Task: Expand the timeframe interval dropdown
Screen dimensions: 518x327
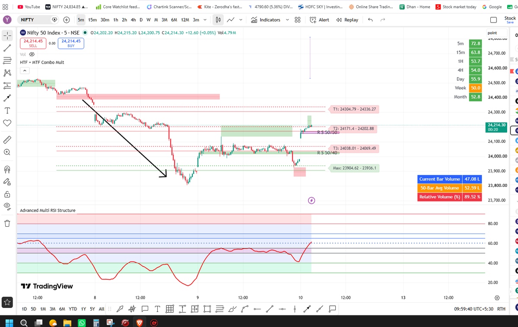Action: click(x=205, y=20)
